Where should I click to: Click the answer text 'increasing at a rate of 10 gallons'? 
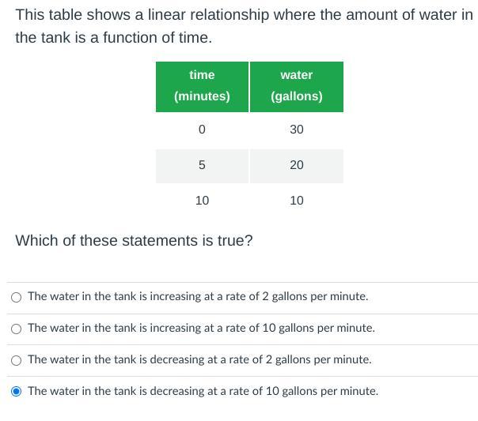(x=201, y=328)
